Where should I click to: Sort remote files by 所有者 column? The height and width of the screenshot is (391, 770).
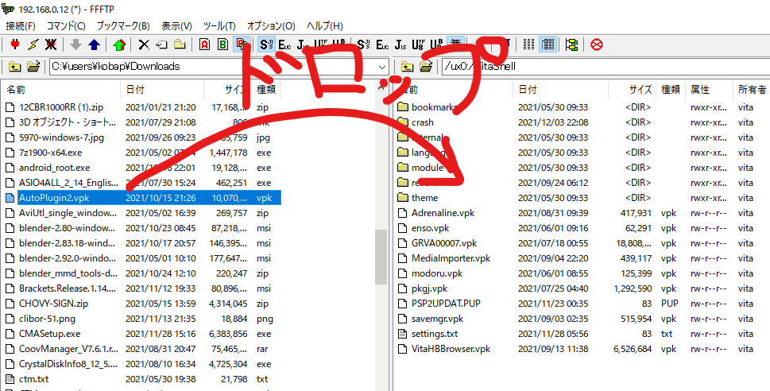(752, 89)
